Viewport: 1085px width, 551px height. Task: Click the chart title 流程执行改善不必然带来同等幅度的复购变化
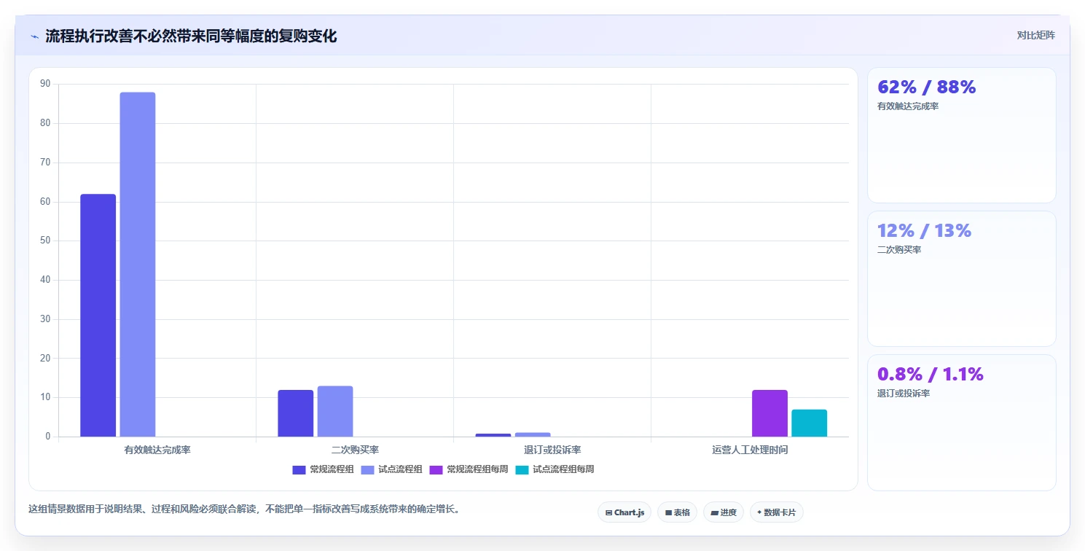tap(191, 36)
